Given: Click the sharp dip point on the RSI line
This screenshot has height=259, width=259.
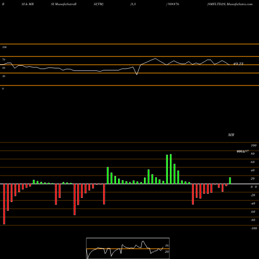Looking at the screenshot, I should [x=137, y=75].
